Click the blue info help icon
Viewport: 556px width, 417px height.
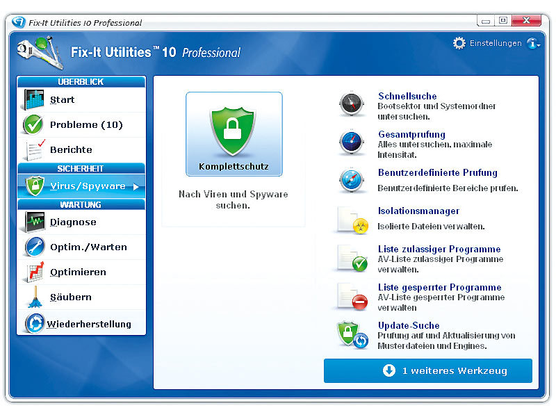pos(533,44)
